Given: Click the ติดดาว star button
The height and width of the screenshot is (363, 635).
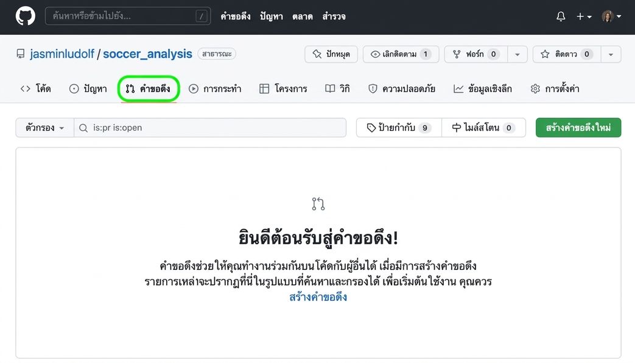Looking at the screenshot, I should pyautogui.click(x=567, y=54).
